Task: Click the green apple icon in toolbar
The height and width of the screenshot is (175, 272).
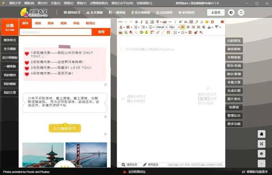Action: pos(147,32)
